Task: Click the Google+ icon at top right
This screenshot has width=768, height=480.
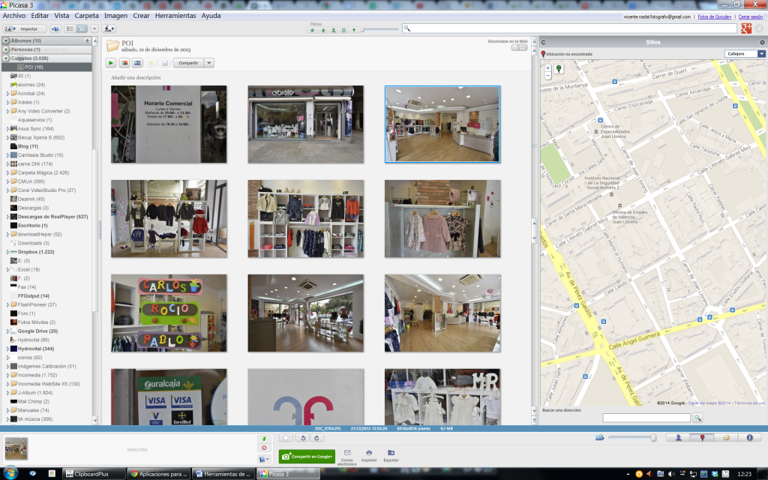Action: 746,28
